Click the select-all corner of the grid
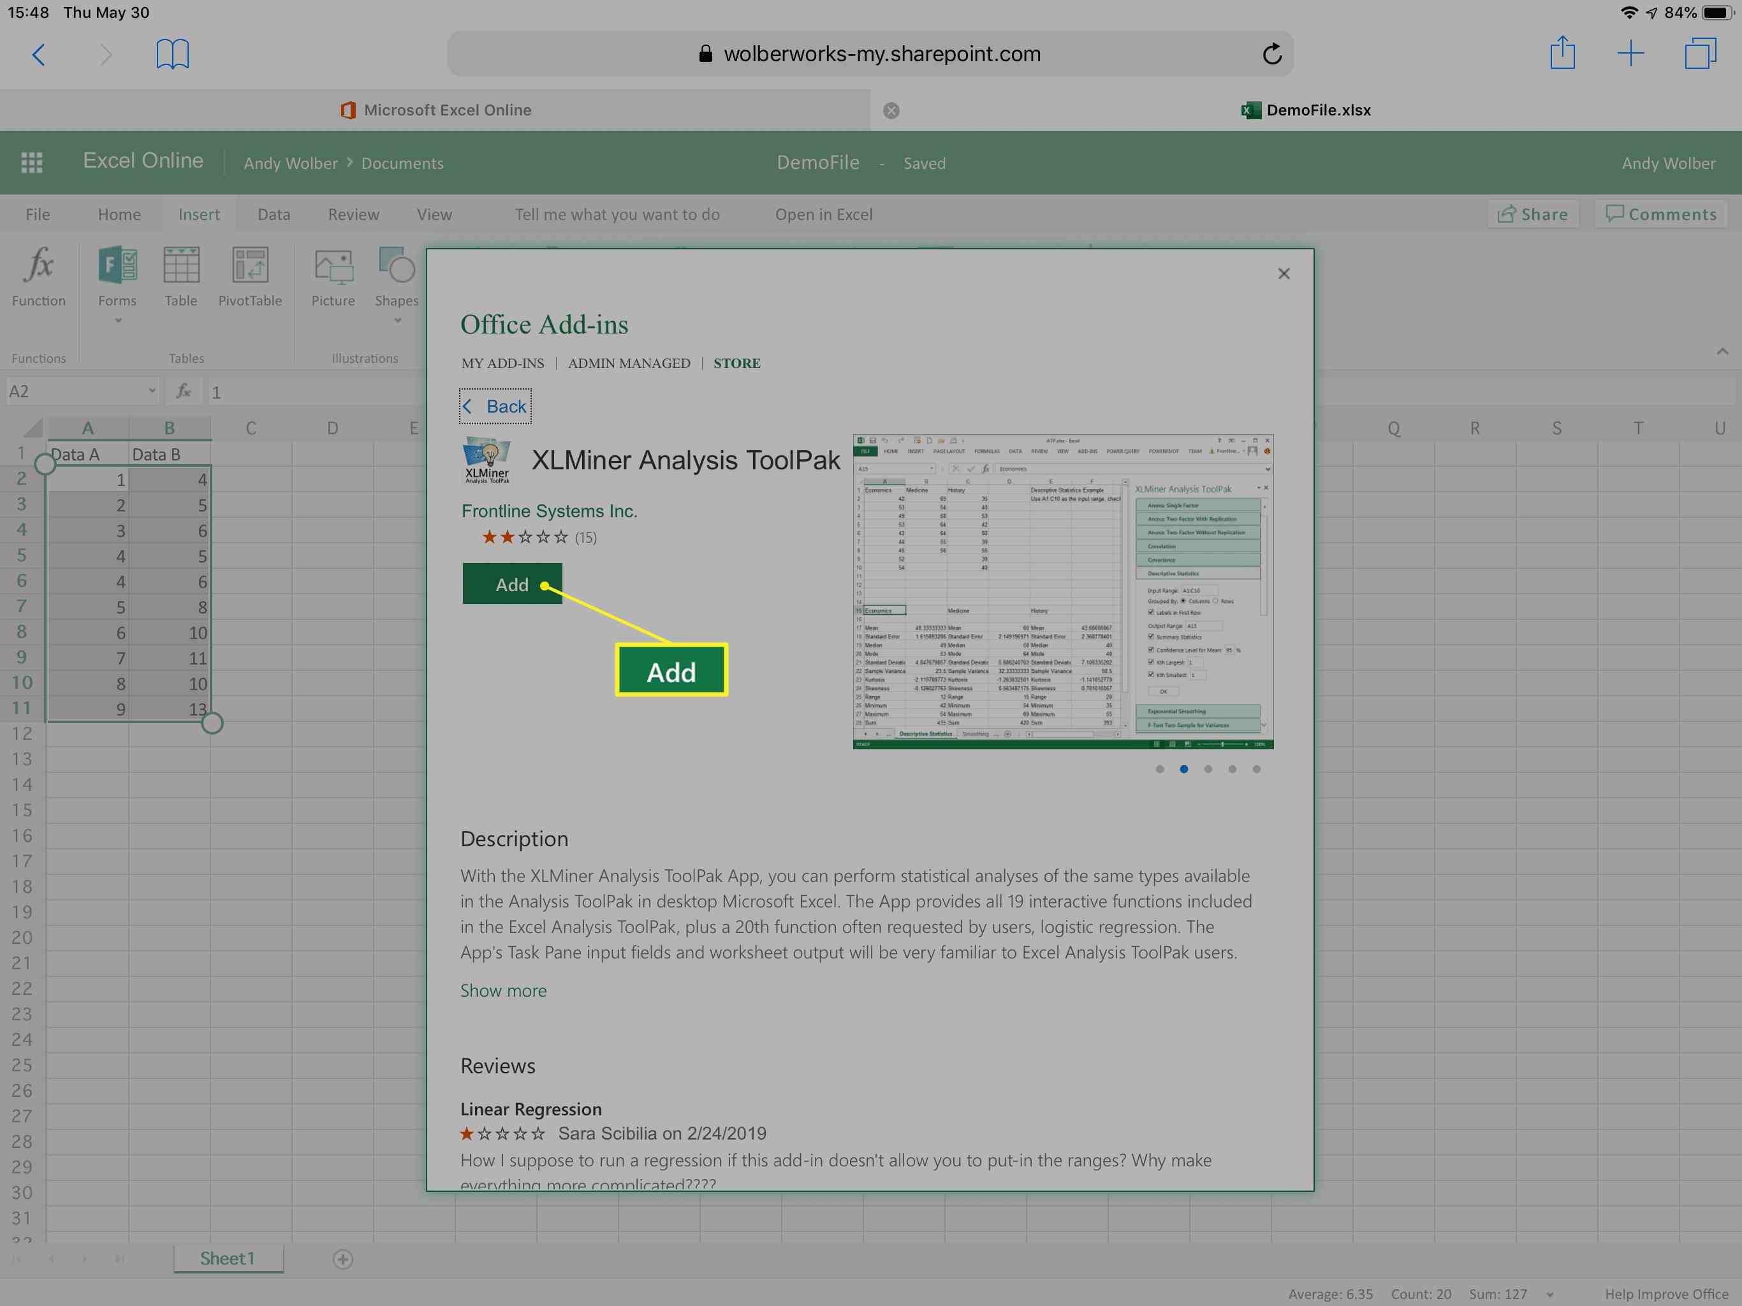This screenshot has height=1306, width=1742. [x=33, y=428]
